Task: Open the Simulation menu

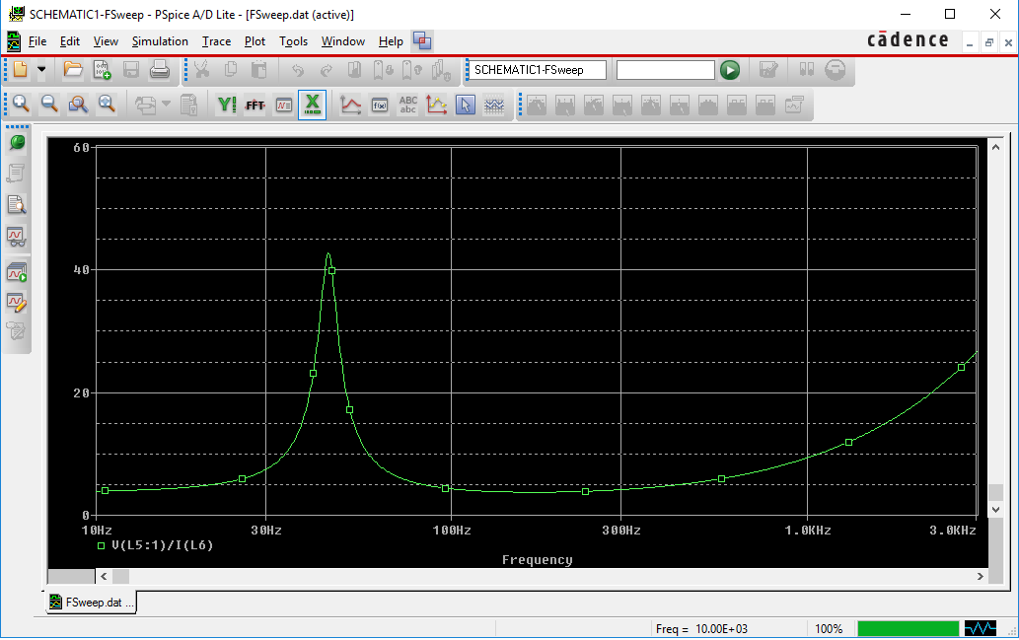Action: (x=160, y=41)
